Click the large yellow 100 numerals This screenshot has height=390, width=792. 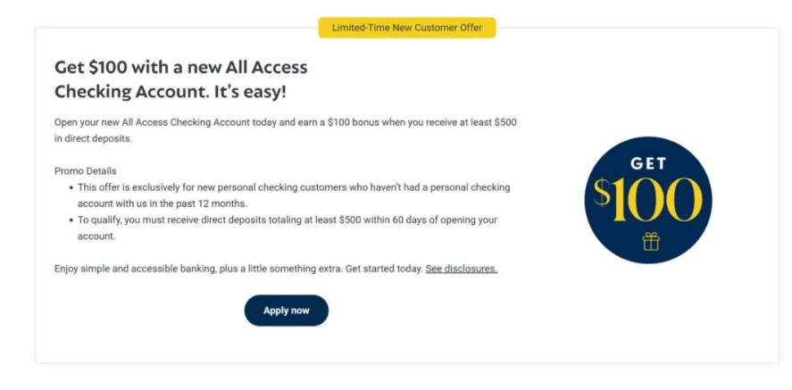point(656,200)
